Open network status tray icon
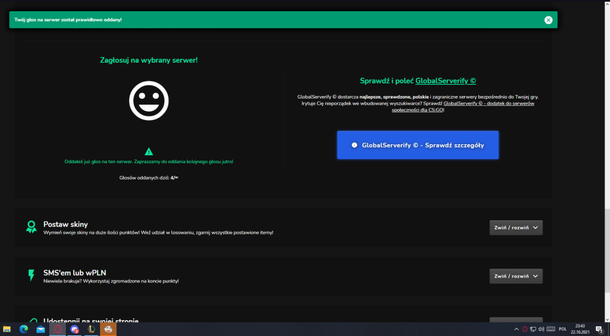This screenshot has width=610, height=336. pyautogui.click(x=533, y=329)
